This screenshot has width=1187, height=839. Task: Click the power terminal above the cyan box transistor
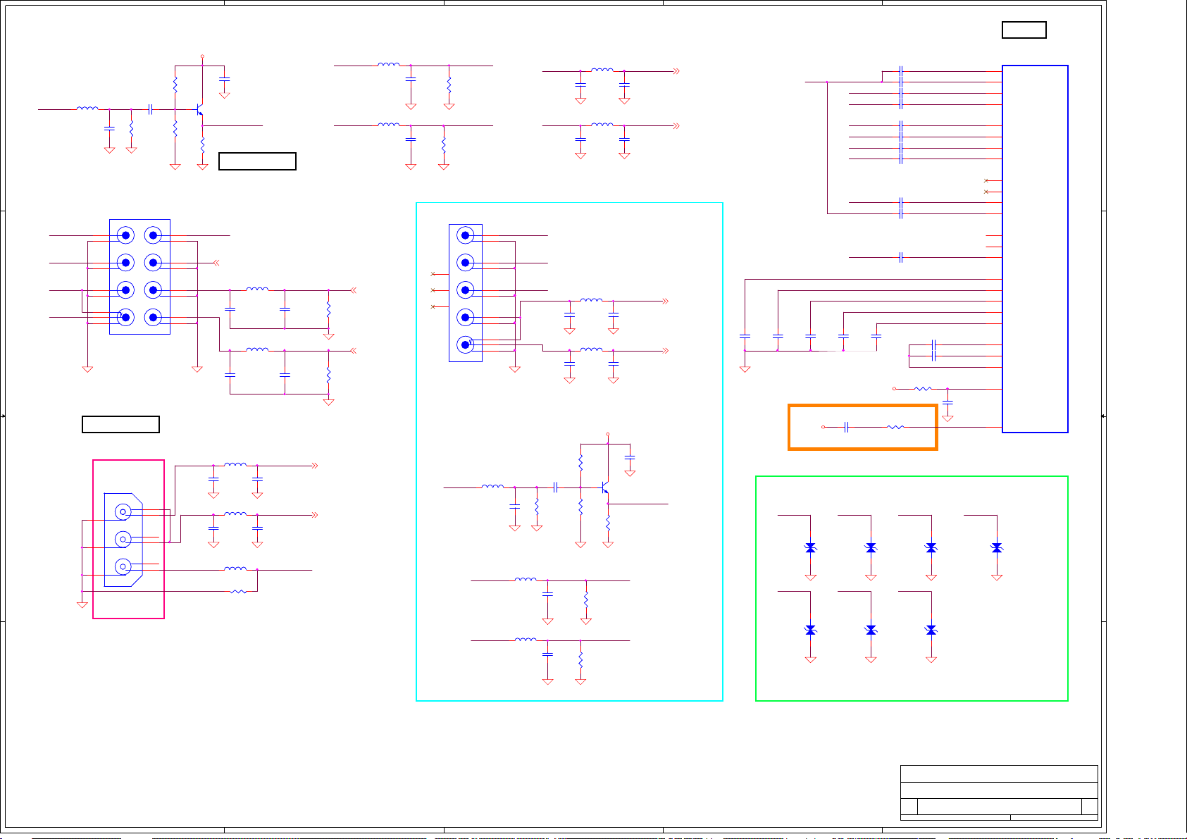(607, 435)
